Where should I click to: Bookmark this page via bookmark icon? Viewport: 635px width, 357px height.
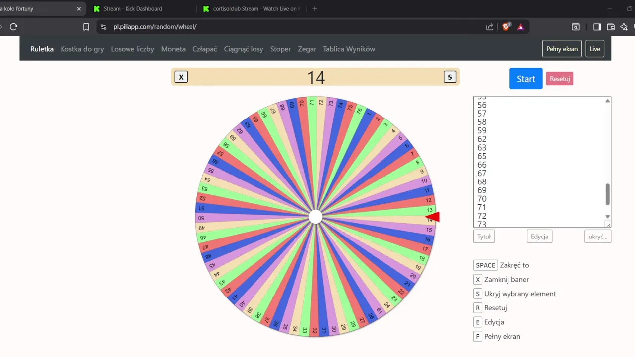pos(86,27)
